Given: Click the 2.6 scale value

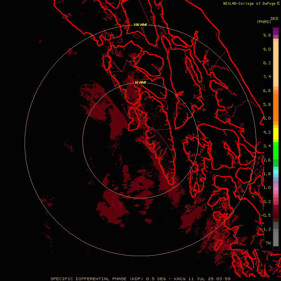Looking at the screenshot, I should [267, 160].
